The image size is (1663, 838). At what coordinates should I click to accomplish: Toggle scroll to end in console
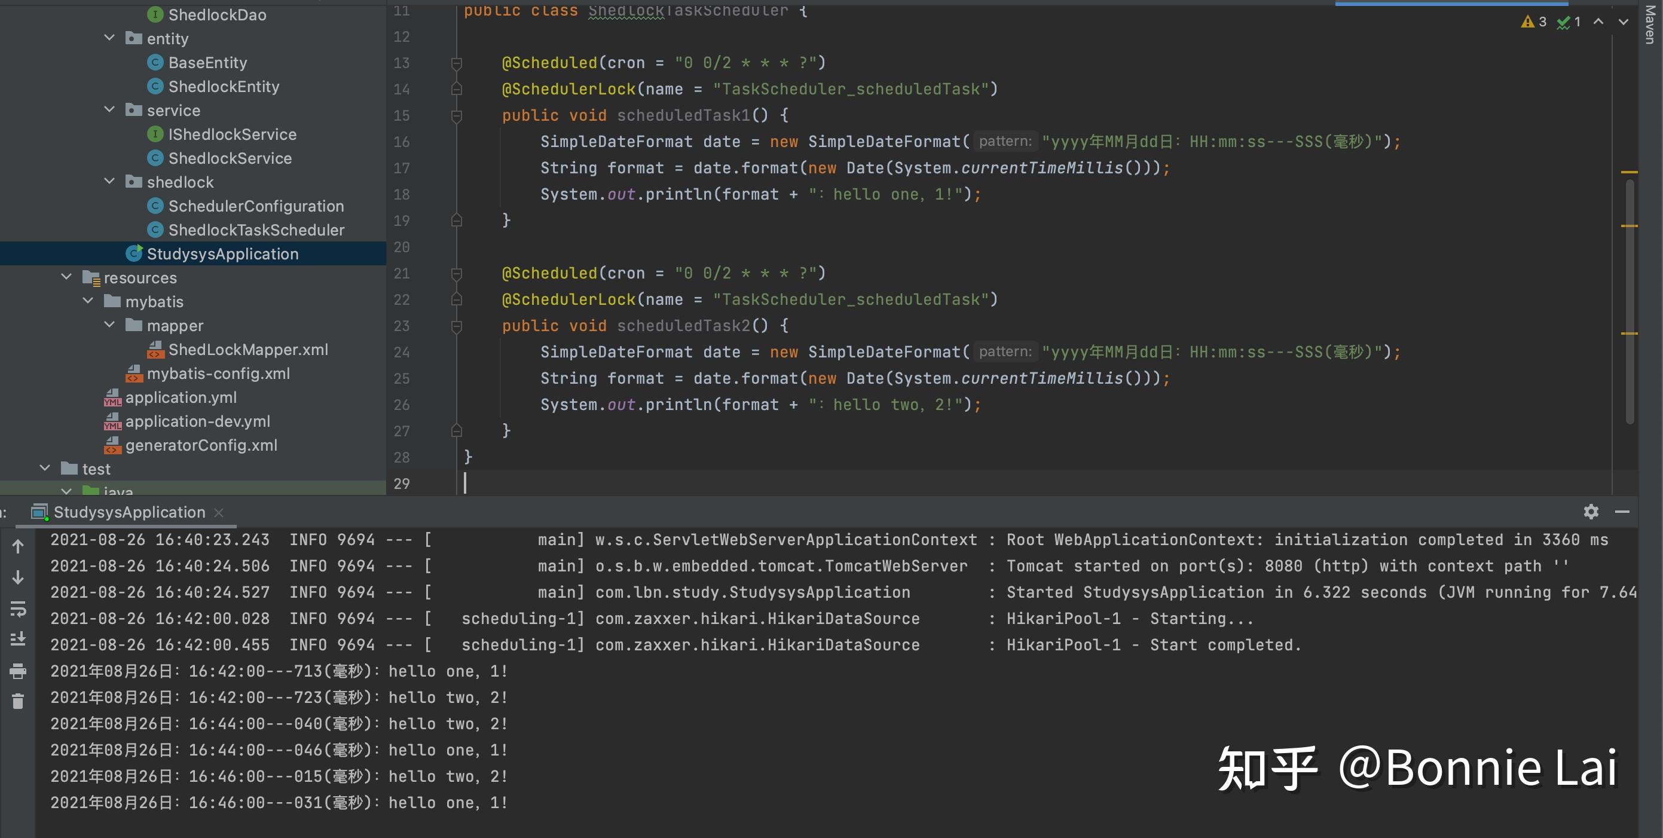[x=18, y=638]
